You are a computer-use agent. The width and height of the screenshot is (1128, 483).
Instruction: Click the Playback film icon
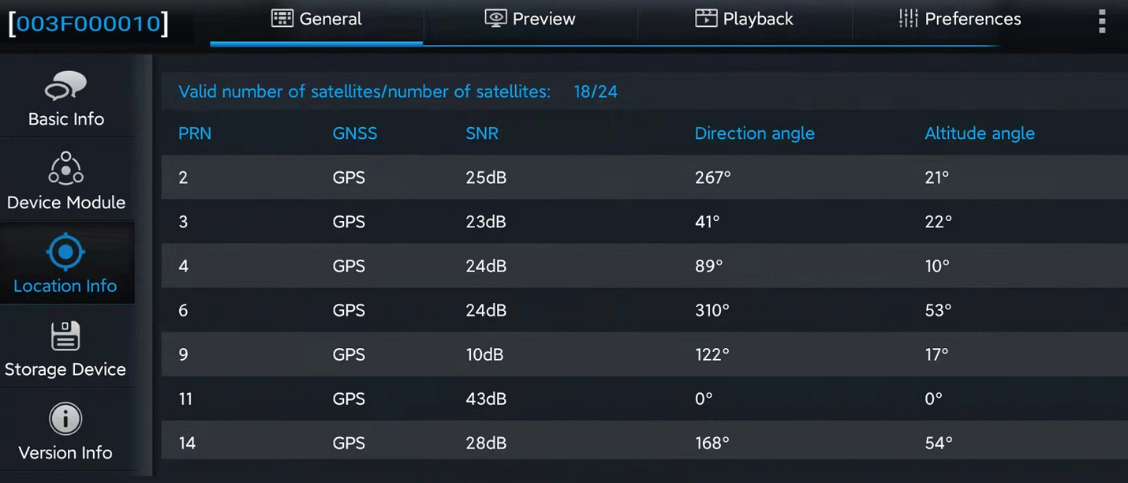click(x=706, y=18)
